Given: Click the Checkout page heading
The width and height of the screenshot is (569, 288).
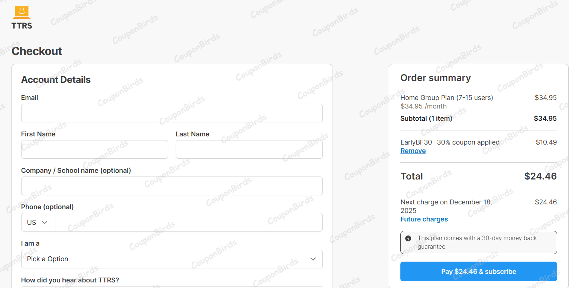Looking at the screenshot, I should (37, 51).
